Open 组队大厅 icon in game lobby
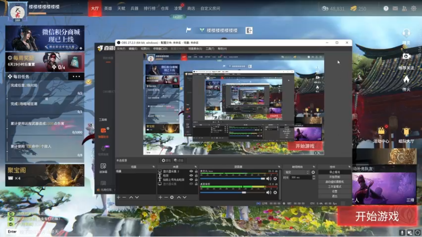Screen dimensions: 422x237 [x=406, y=131]
